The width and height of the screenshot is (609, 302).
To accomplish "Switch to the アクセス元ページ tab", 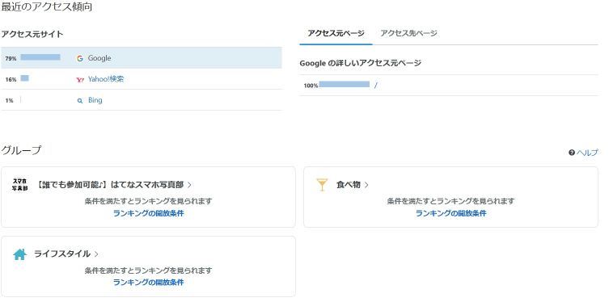I will [336, 33].
